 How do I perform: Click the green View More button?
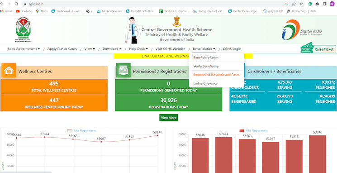click(168, 118)
